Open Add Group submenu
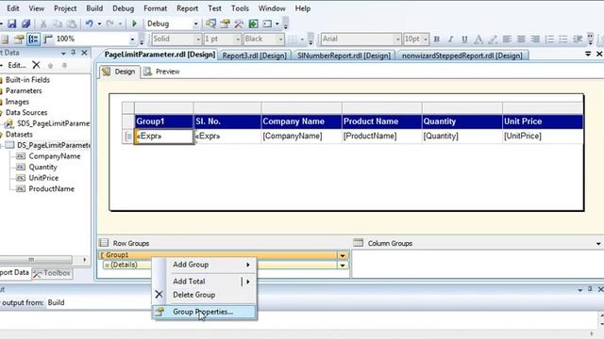Screen dimensions: 604x339 coord(205,265)
